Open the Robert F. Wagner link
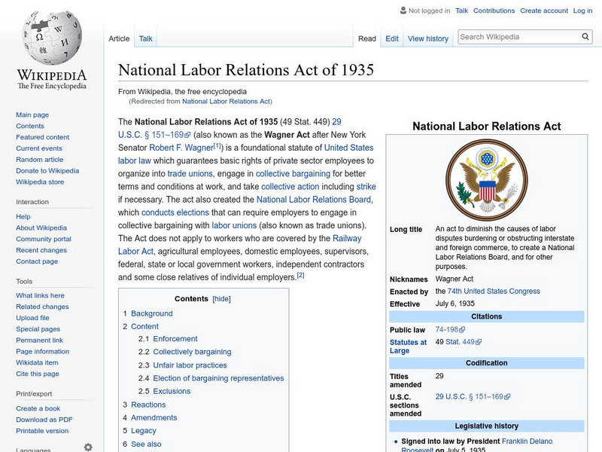 (x=181, y=148)
